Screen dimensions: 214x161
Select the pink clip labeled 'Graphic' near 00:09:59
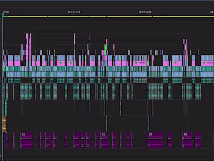(x=140, y=63)
